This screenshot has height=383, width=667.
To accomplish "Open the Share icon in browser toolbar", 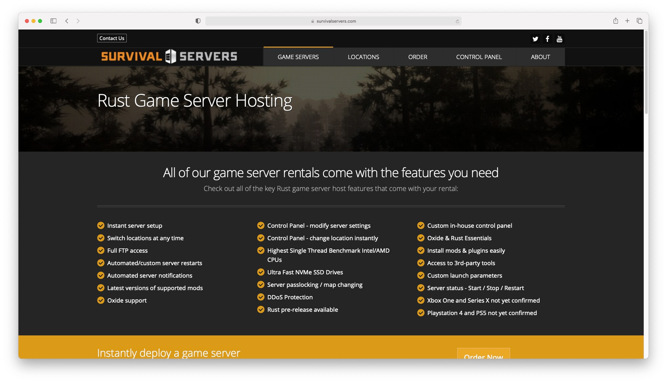I will click(615, 21).
